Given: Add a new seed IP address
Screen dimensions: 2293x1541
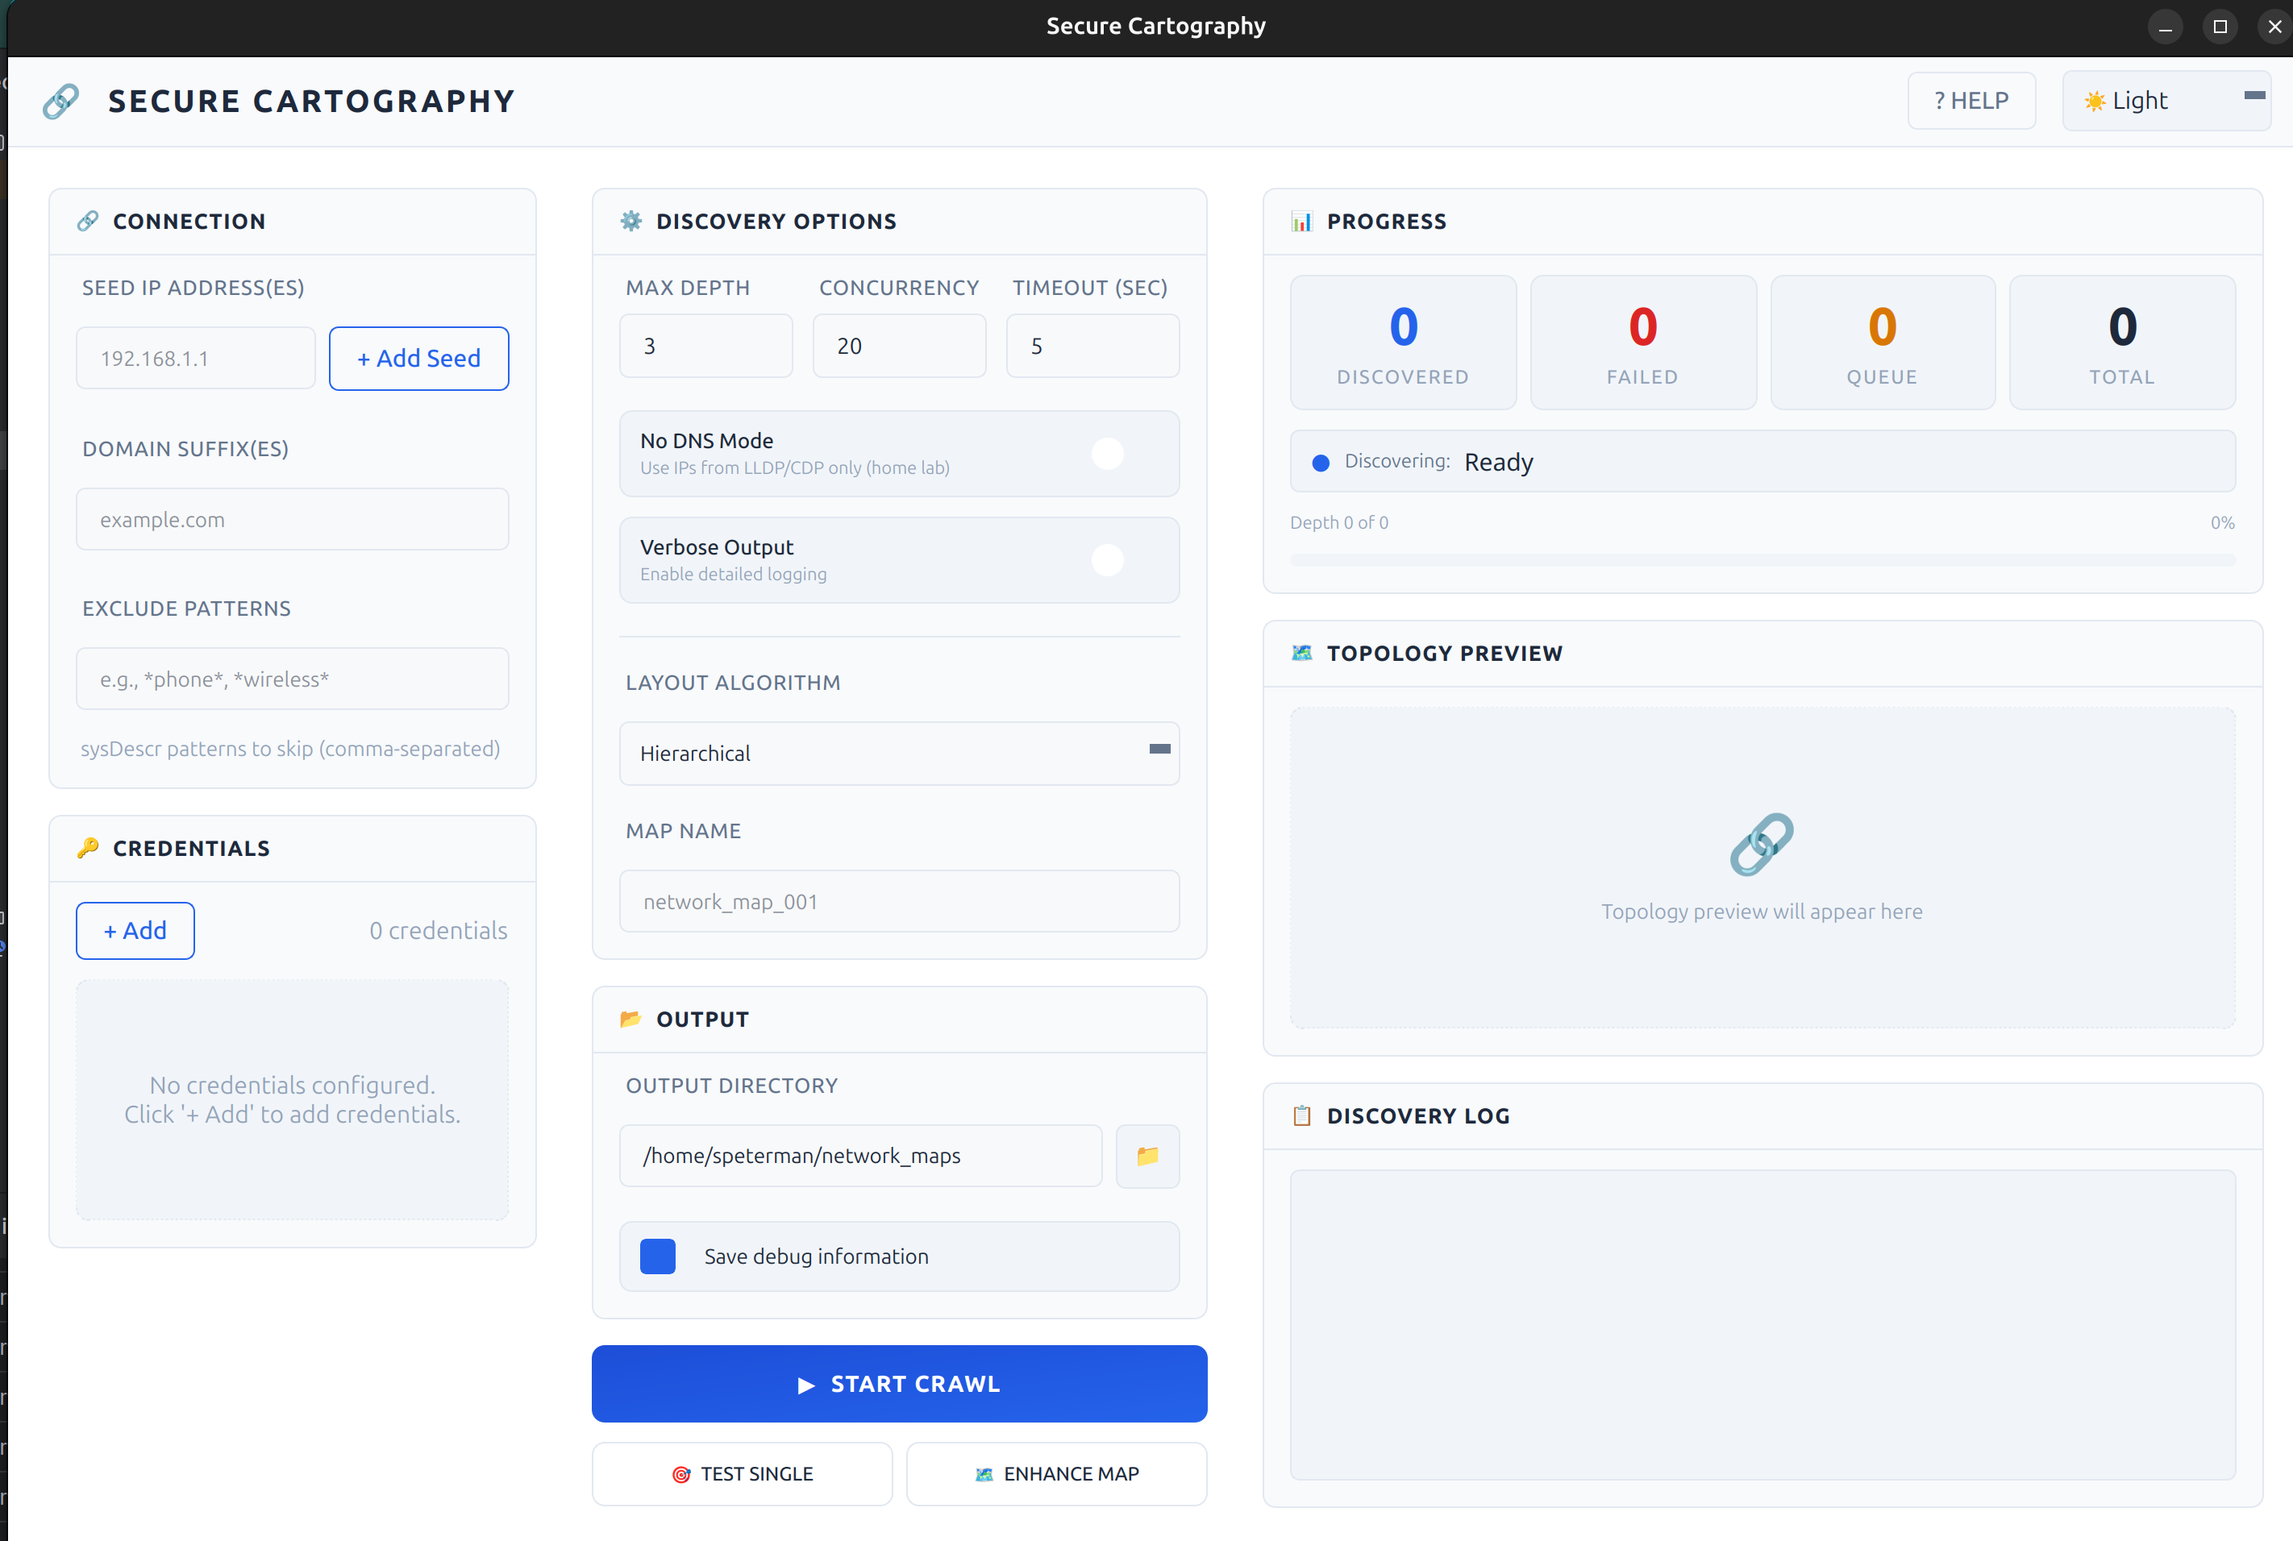Looking at the screenshot, I should (x=418, y=358).
